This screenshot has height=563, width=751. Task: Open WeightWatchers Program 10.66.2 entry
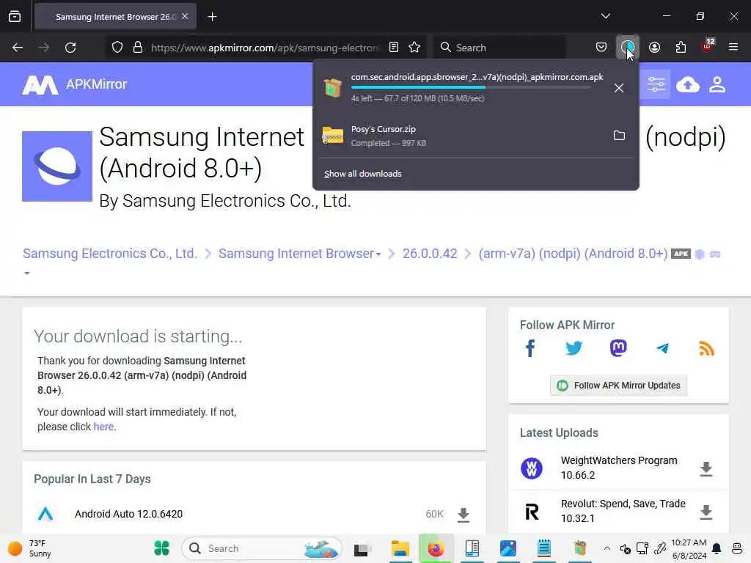[619, 468]
